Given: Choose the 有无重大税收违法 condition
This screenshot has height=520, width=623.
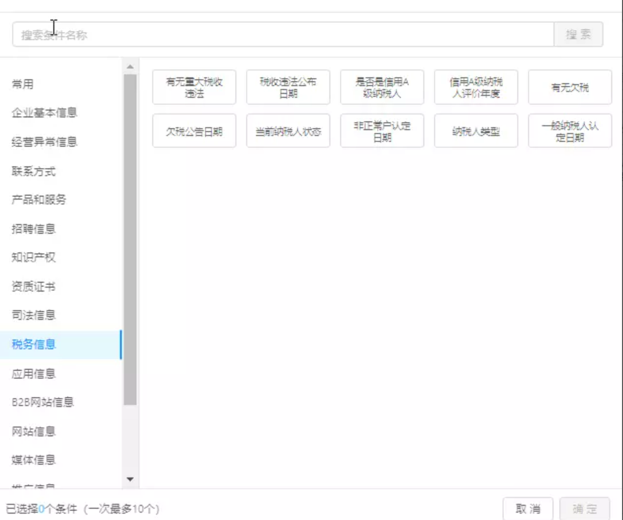Looking at the screenshot, I should (194, 88).
